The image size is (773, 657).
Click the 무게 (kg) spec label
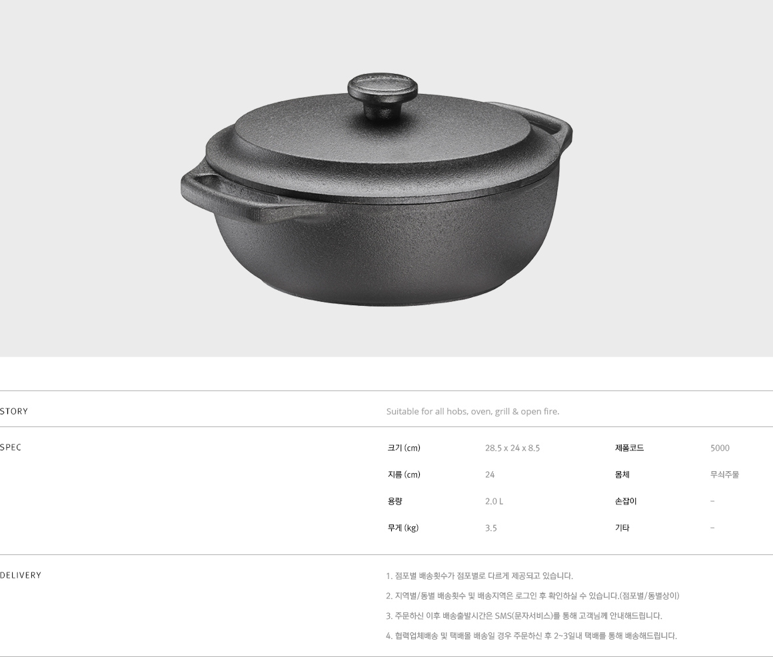tap(402, 528)
